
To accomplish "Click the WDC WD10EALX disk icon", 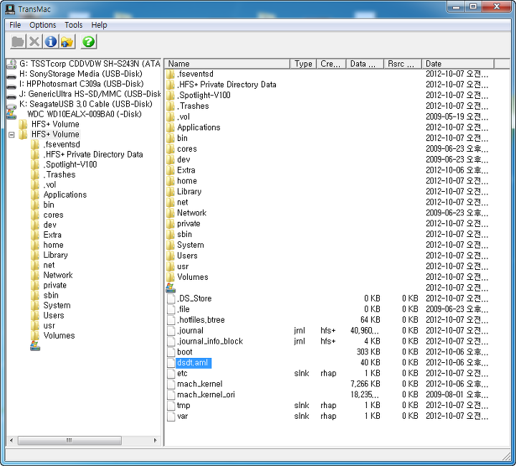I will click(11, 115).
